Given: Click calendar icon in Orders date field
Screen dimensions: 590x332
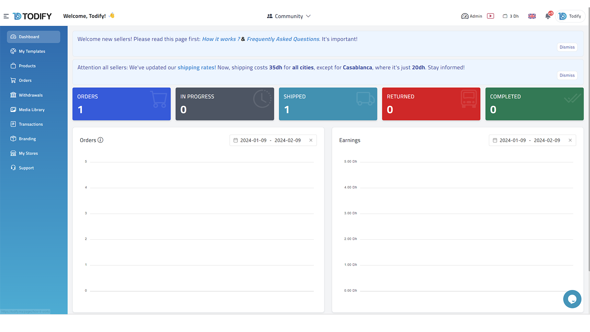Looking at the screenshot, I should pos(236,140).
